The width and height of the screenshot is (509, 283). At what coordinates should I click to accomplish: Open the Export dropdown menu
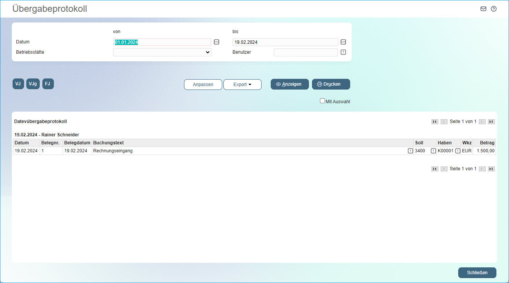pos(242,85)
